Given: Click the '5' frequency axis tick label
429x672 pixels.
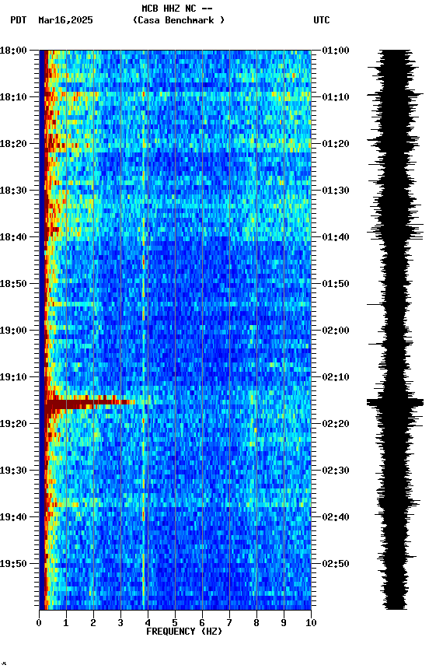Looking at the screenshot, I should pyautogui.click(x=175, y=623).
